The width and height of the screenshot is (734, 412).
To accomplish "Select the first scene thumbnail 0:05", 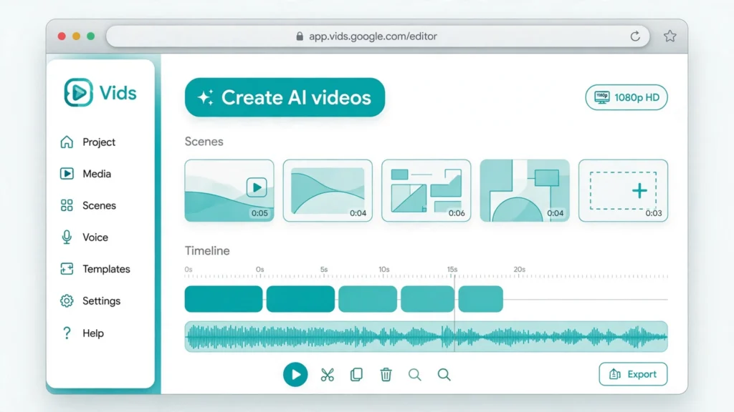I will 229,190.
